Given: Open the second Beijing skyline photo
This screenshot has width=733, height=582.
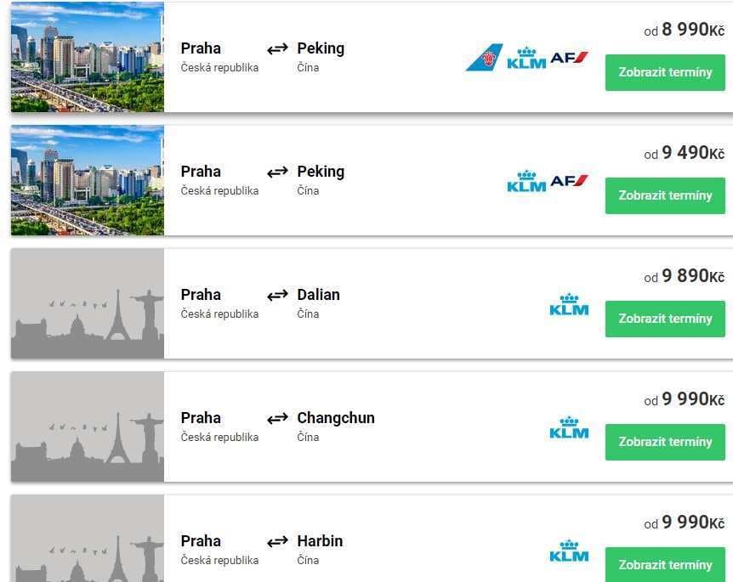Looking at the screenshot, I should pos(88,180).
